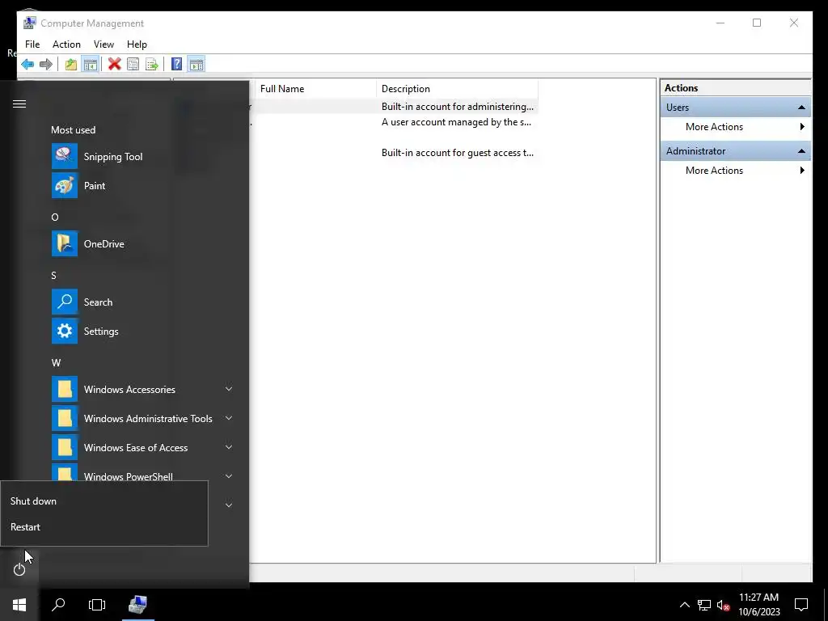Go up one level with the folder icon
The height and width of the screenshot is (621, 828).
71,65
